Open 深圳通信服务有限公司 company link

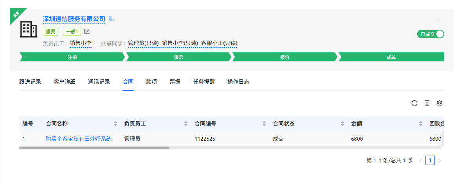74,19
